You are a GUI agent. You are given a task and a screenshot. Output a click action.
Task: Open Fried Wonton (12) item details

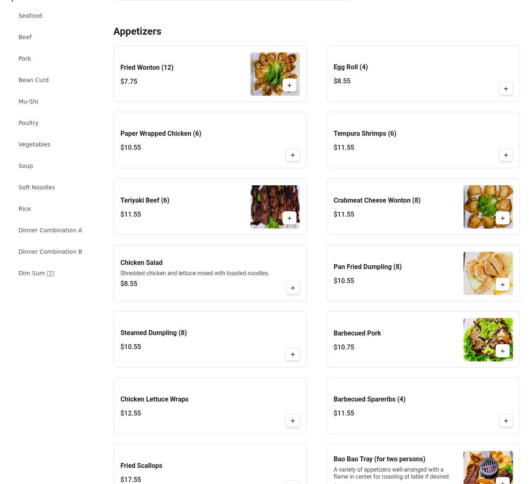pos(147,68)
